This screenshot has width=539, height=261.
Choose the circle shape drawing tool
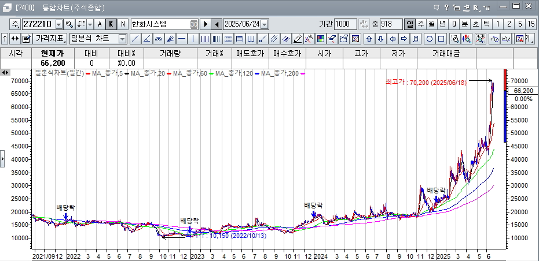tap(430, 39)
